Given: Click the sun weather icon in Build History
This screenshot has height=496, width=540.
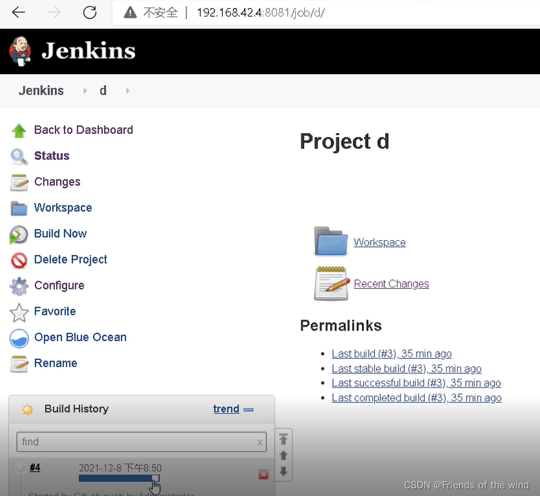Looking at the screenshot, I should click(x=27, y=410).
